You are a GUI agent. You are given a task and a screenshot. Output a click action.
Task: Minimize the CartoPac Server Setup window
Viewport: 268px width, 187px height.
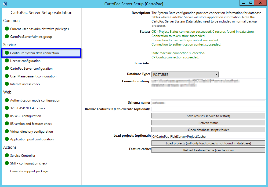tap(243, 3)
